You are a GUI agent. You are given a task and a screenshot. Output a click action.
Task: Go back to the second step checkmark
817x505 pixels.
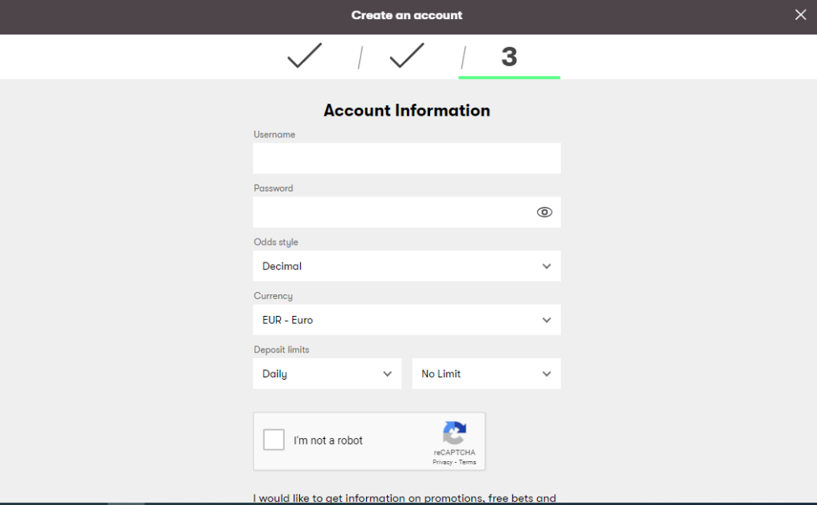[406, 56]
